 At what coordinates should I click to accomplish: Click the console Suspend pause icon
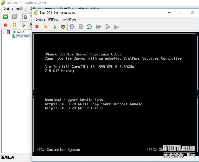click(x=46, y=27)
